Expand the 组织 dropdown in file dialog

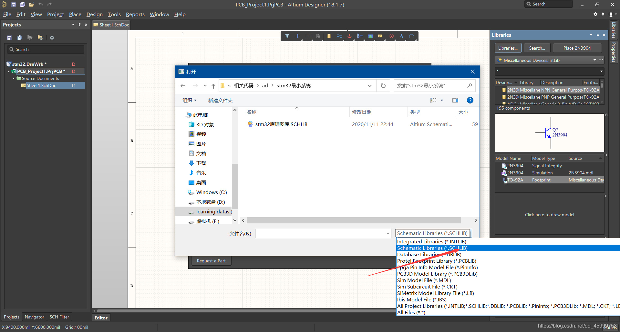coord(189,100)
